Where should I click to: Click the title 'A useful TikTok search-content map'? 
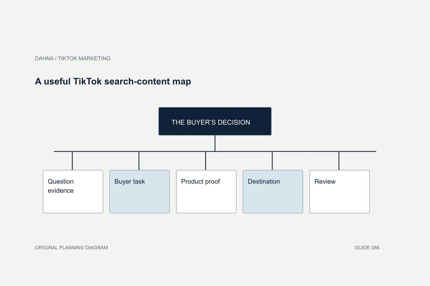pyautogui.click(x=113, y=81)
